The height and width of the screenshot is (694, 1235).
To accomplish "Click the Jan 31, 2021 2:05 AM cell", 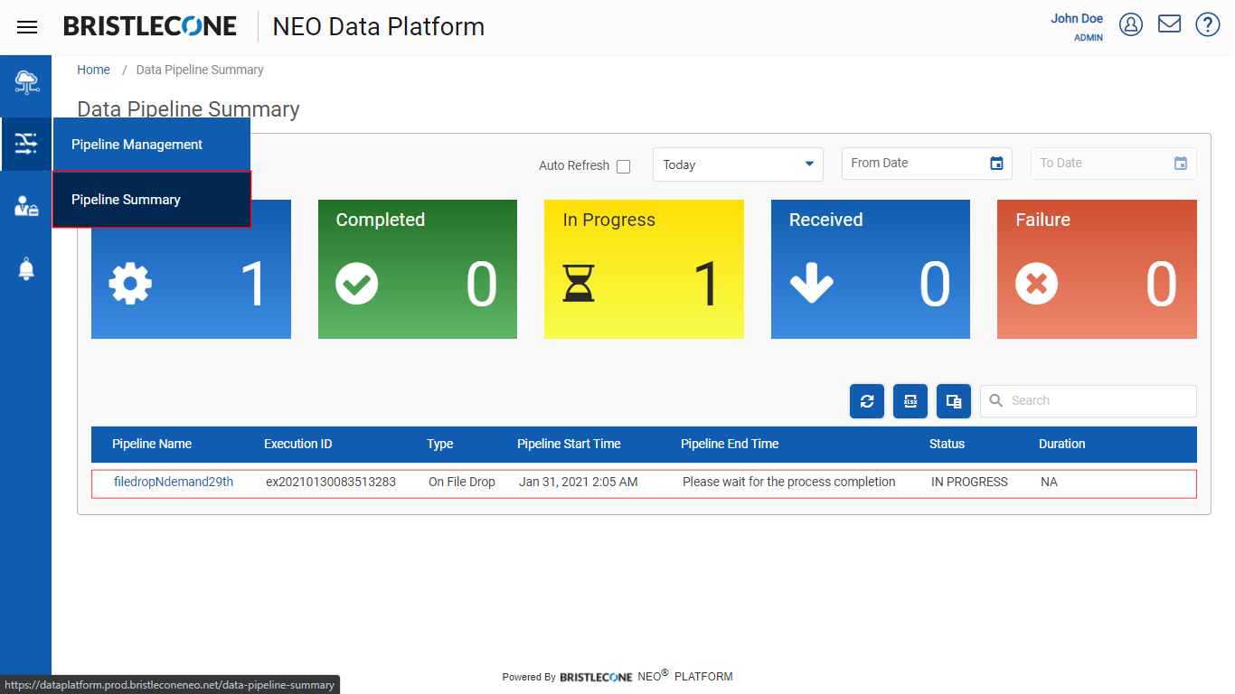I will (x=579, y=482).
